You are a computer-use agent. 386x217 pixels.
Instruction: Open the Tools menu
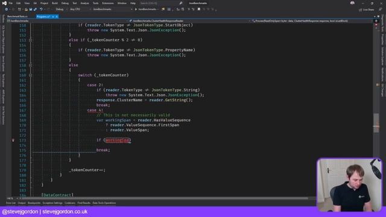95,3
